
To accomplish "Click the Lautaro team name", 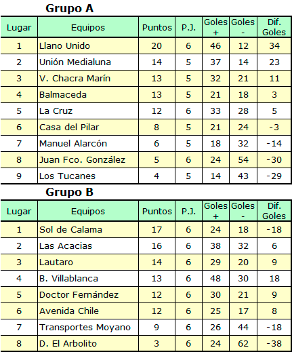I will tap(56, 262).
